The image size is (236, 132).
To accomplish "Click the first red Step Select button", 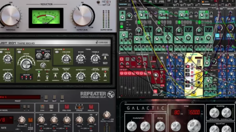I will click(x=122, y=73).
